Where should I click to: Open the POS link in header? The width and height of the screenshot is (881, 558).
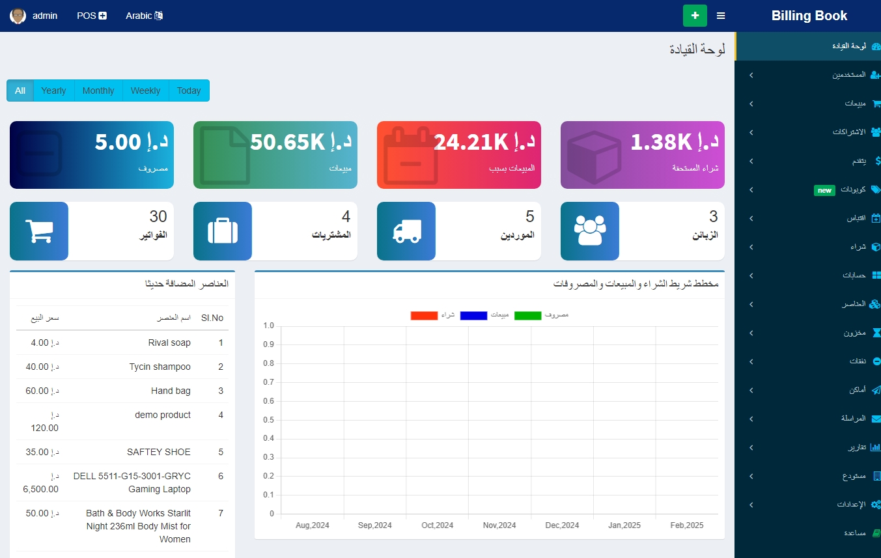(x=91, y=16)
